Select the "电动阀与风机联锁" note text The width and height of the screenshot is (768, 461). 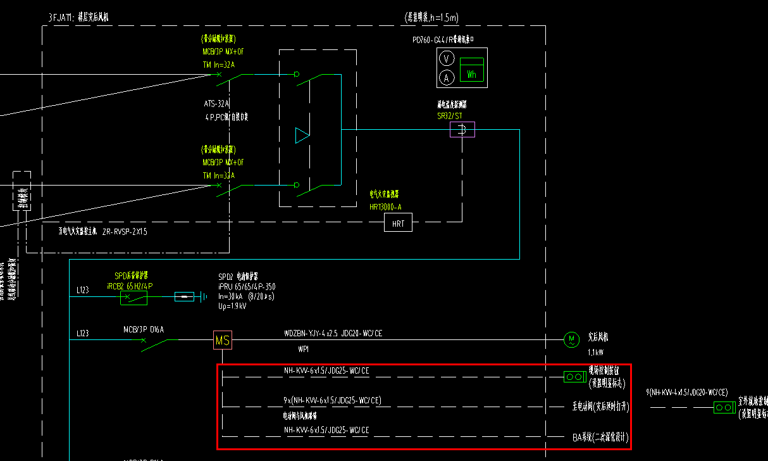click(300, 416)
